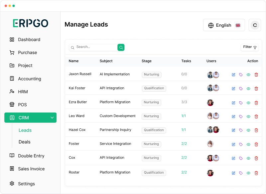Viewport: 266px width, 194px height.
Task: View Hazel Cox lead details
Action: tap(248, 130)
